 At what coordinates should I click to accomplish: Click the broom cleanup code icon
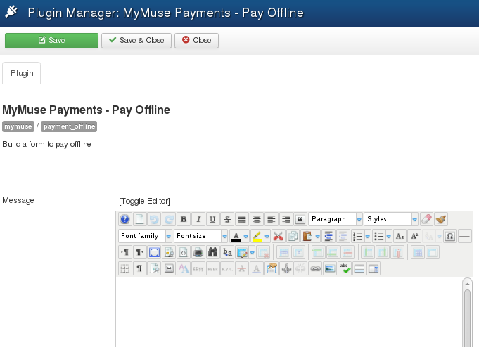(x=441, y=219)
